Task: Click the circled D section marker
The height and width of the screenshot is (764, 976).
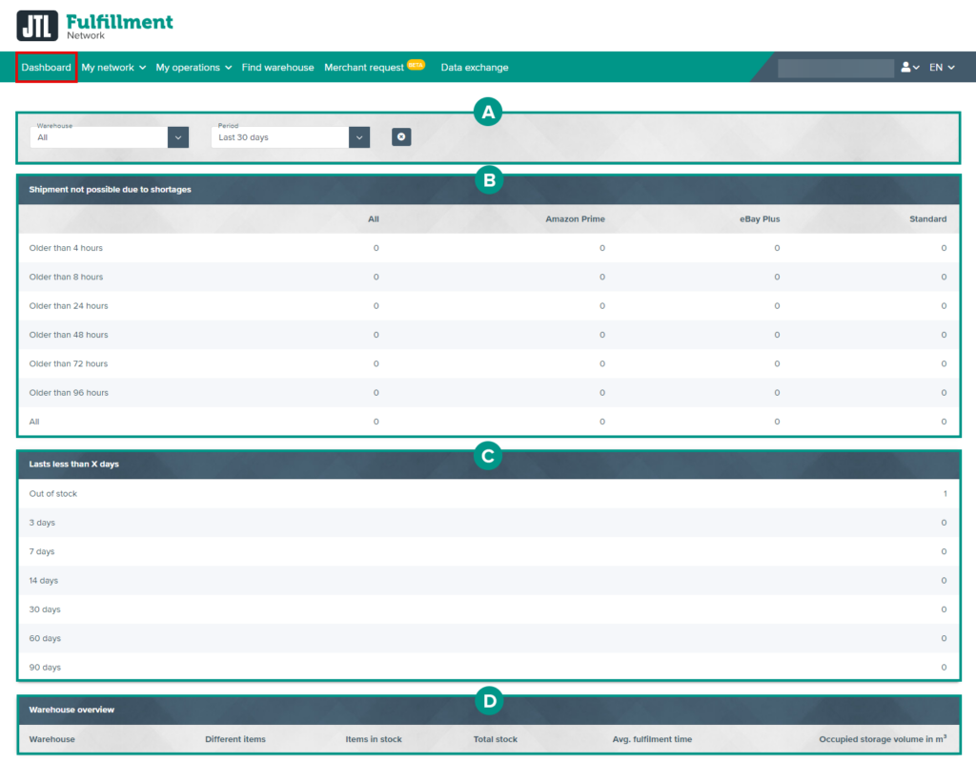Action: [x=488, y=702]
